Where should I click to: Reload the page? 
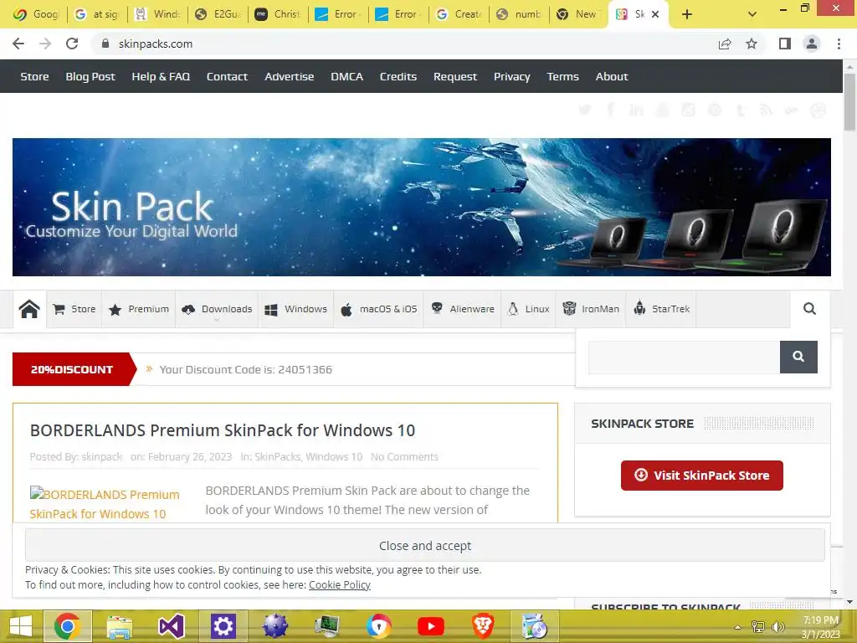click(72, 44)
